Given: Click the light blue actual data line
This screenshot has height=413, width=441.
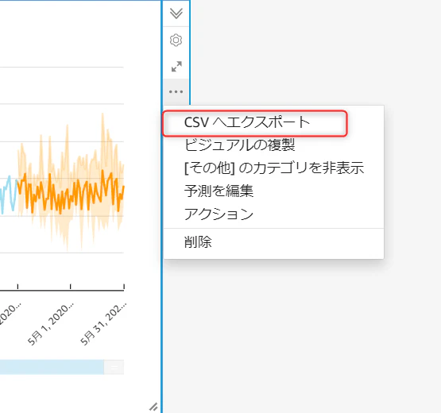Looking at the screenshot, I should (10, 194).
